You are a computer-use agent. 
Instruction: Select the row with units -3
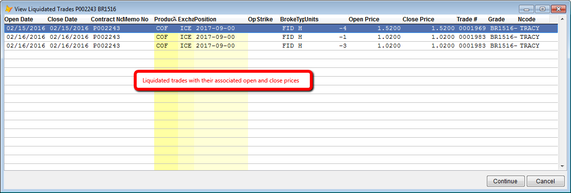click(x=281, y=46)
